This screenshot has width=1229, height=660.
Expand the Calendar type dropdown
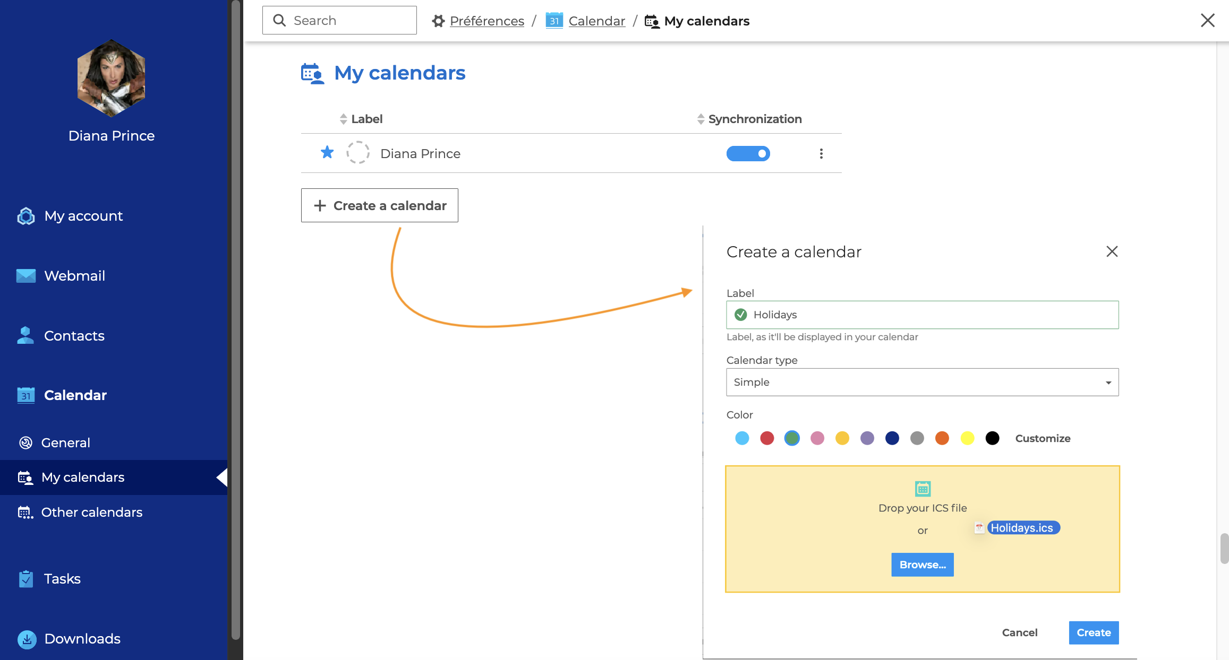pyautogui.click(x=922, y=382)
